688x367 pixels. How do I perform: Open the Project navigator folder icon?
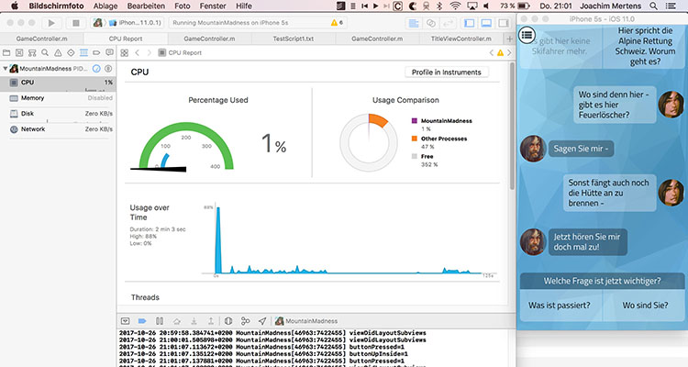6,52
